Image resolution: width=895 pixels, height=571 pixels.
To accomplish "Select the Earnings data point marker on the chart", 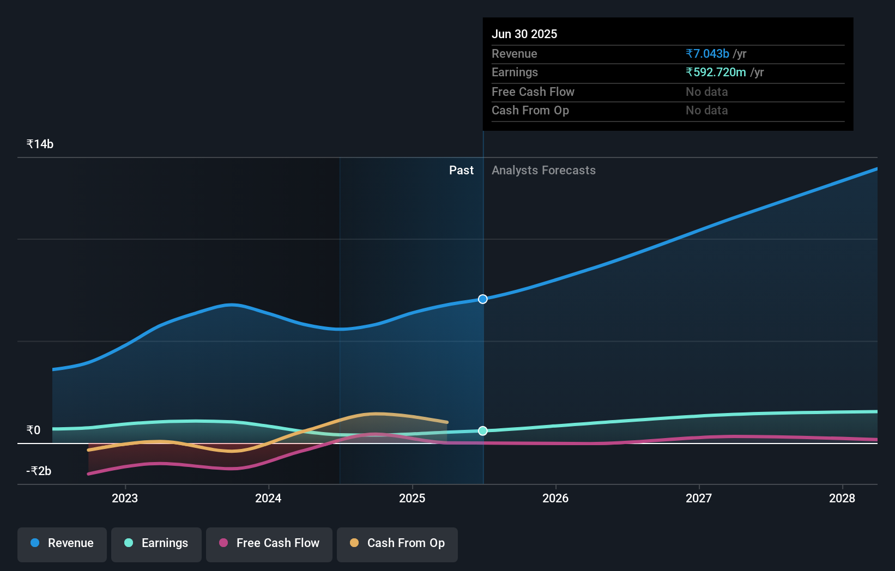I will click(x=482, y=430).
